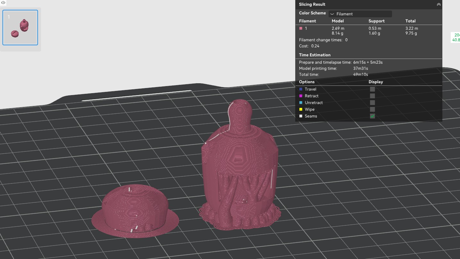Click the layer slider value label at right edge
The height and width of the screenshot is (259, 460).
tap(456, 37)
